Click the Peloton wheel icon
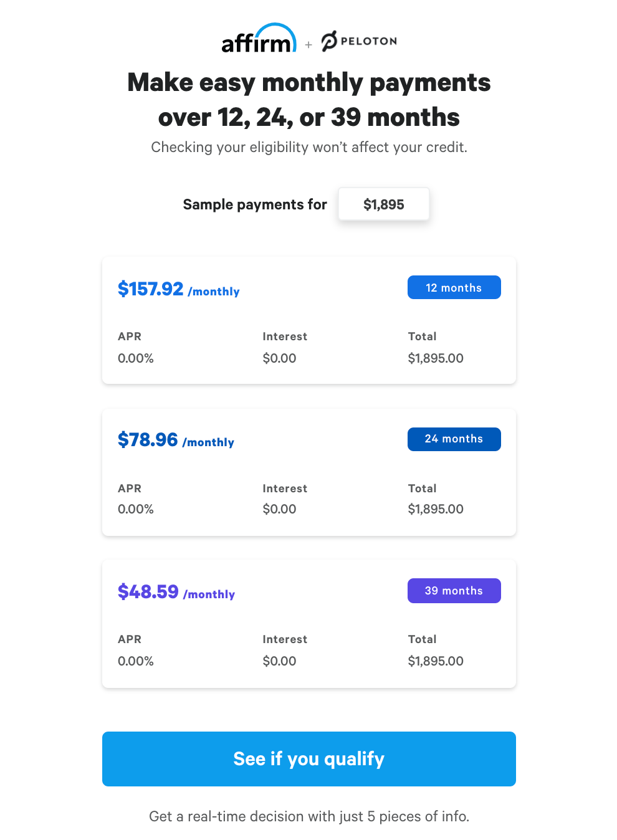Screen dimensions: 617x840 point(328,40)
